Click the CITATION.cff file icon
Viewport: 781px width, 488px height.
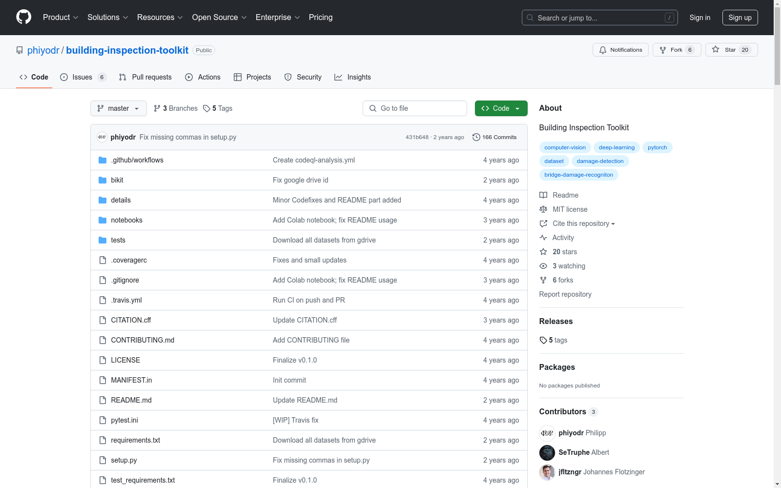tap(103, 320)
